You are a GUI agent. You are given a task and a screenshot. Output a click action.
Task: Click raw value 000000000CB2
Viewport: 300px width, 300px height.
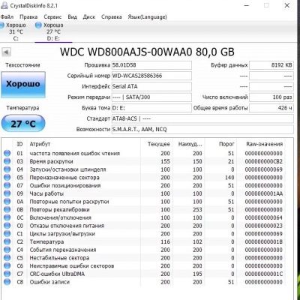(264, 161)
